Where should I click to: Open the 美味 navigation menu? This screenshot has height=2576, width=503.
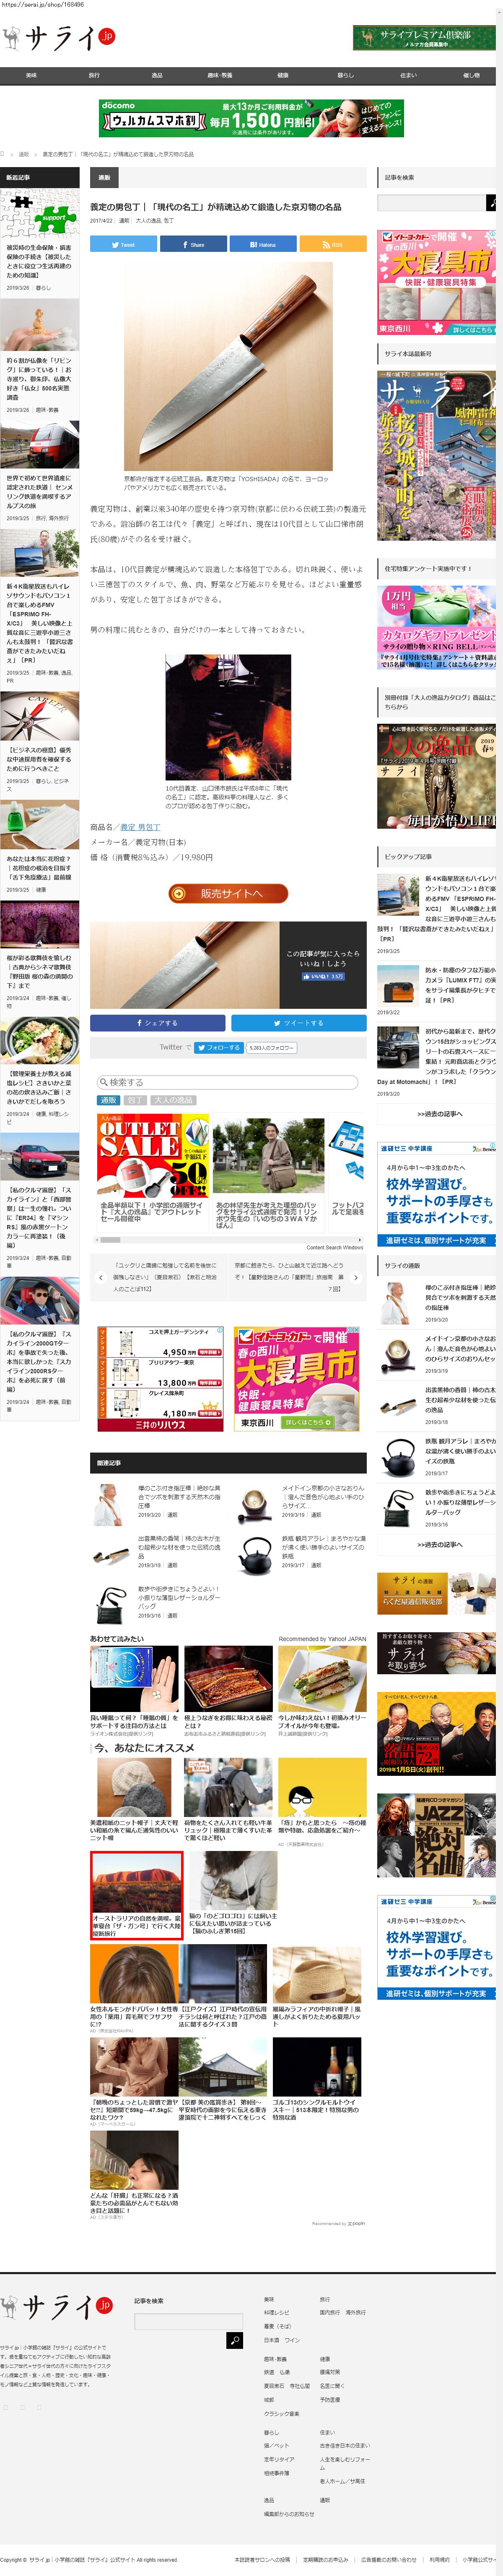click(x=31, y=75)
